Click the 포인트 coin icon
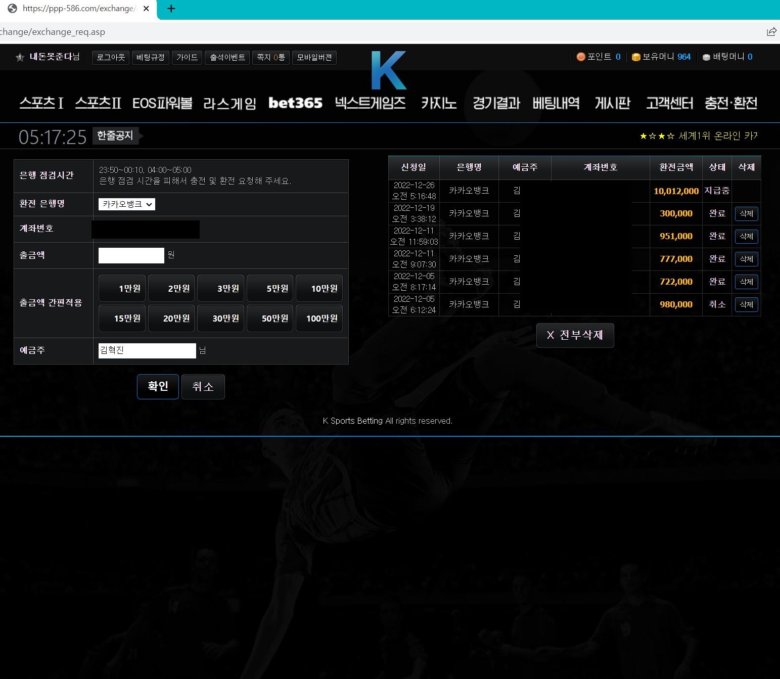This screenshot has width=780, height=679. point(581,57)
